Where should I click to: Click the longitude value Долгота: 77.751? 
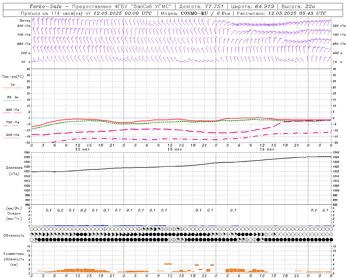pos(201,7)
